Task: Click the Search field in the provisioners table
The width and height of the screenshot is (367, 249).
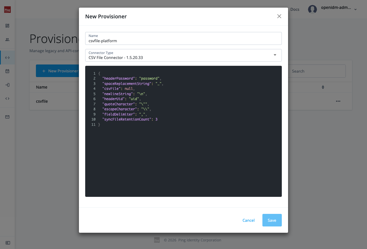Action: tap(317, 71)
